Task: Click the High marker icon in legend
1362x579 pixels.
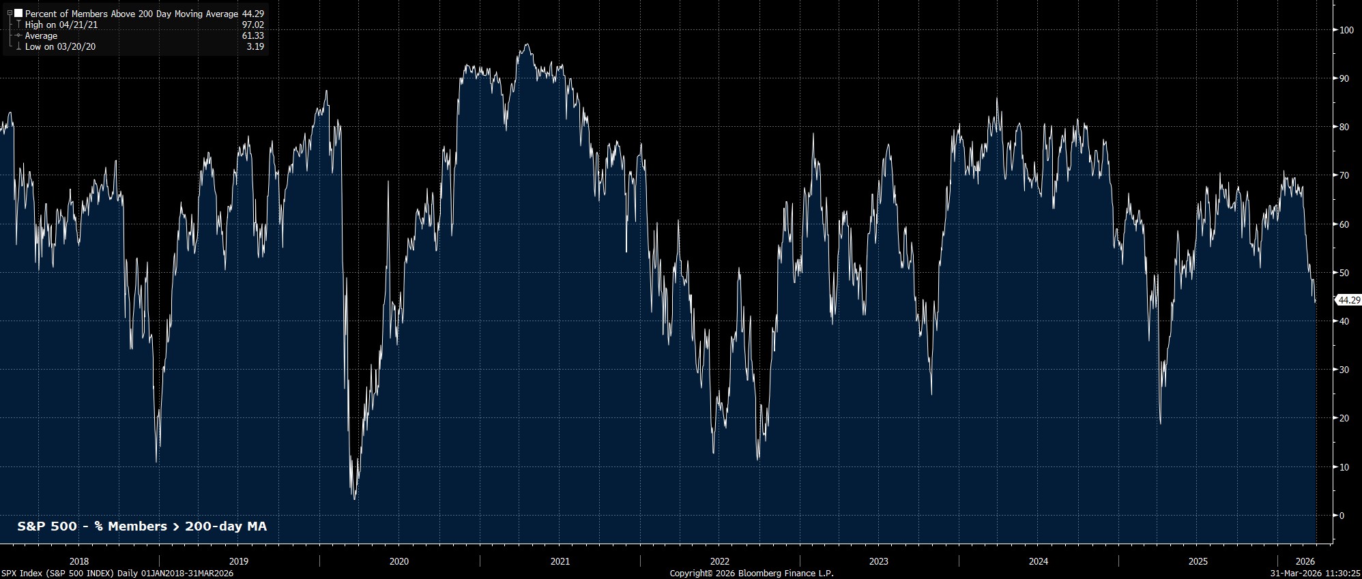Action: click(x=18, y=25)
